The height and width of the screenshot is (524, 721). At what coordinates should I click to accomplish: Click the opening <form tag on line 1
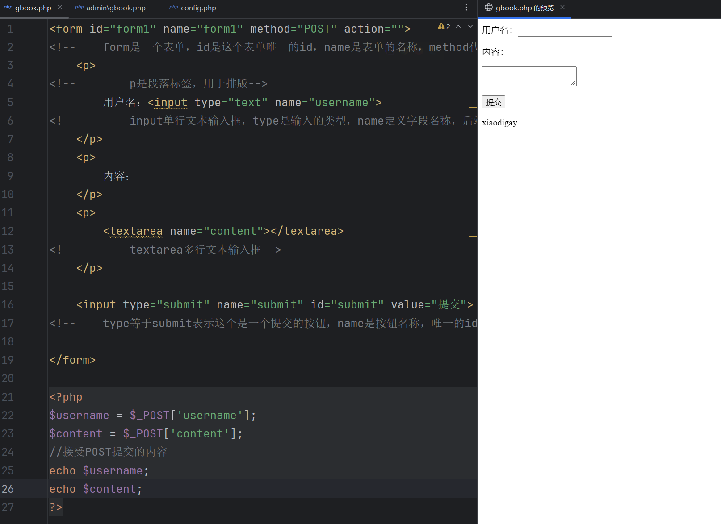66,29
